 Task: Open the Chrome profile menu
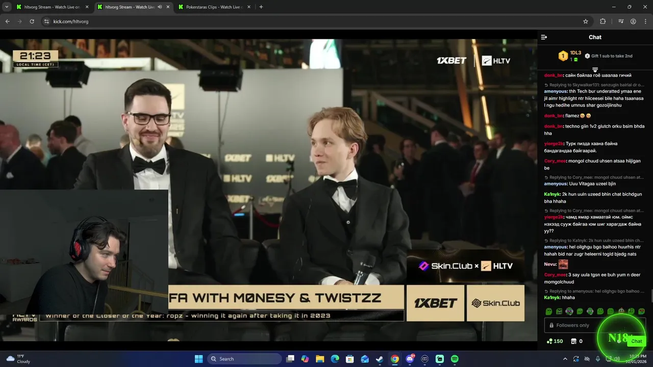(x=633, y=21)
